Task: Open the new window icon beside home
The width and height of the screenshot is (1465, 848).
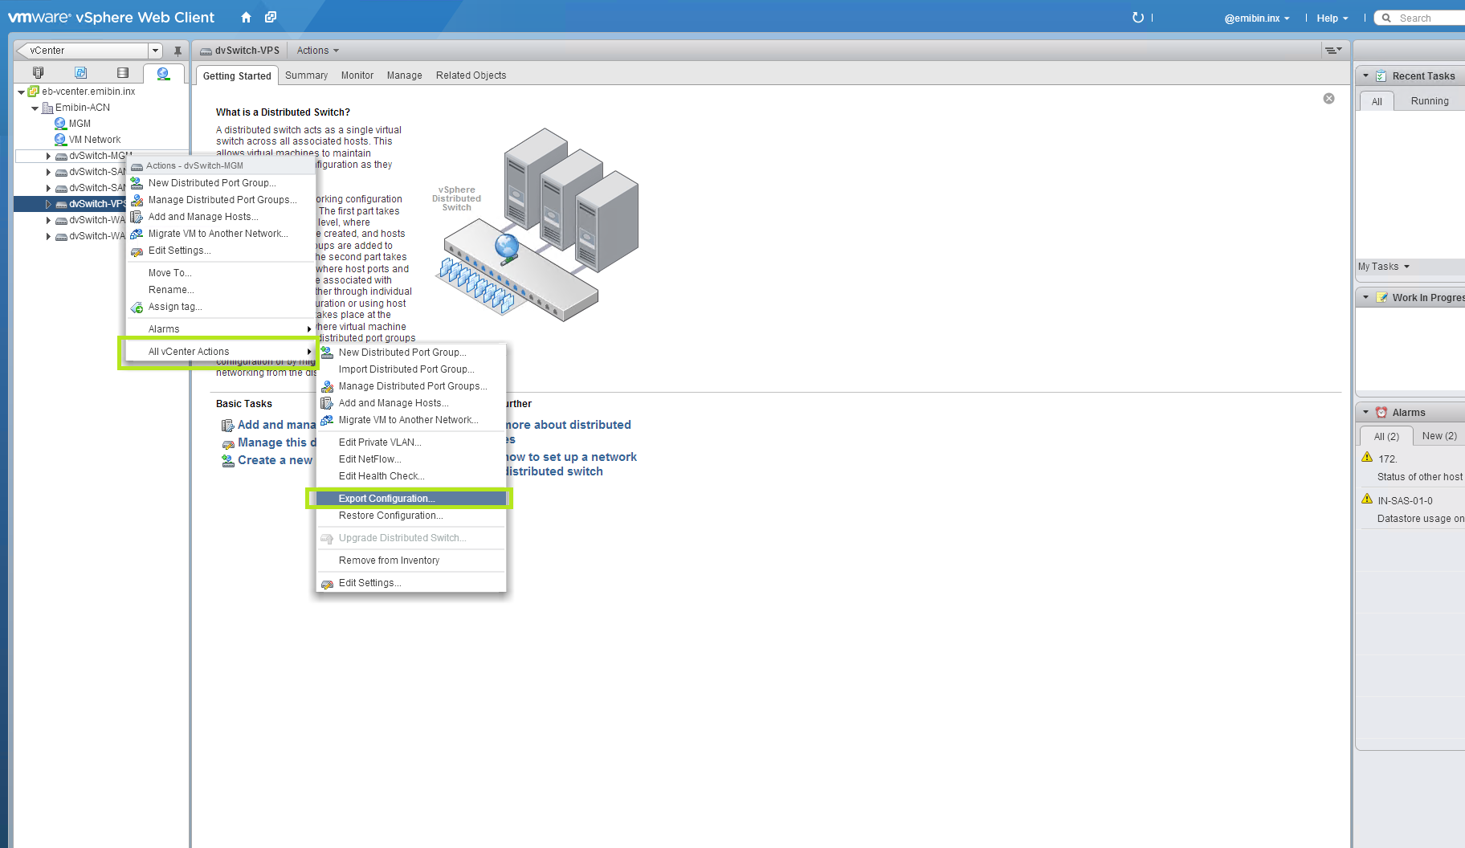Action: pos(271,17)
